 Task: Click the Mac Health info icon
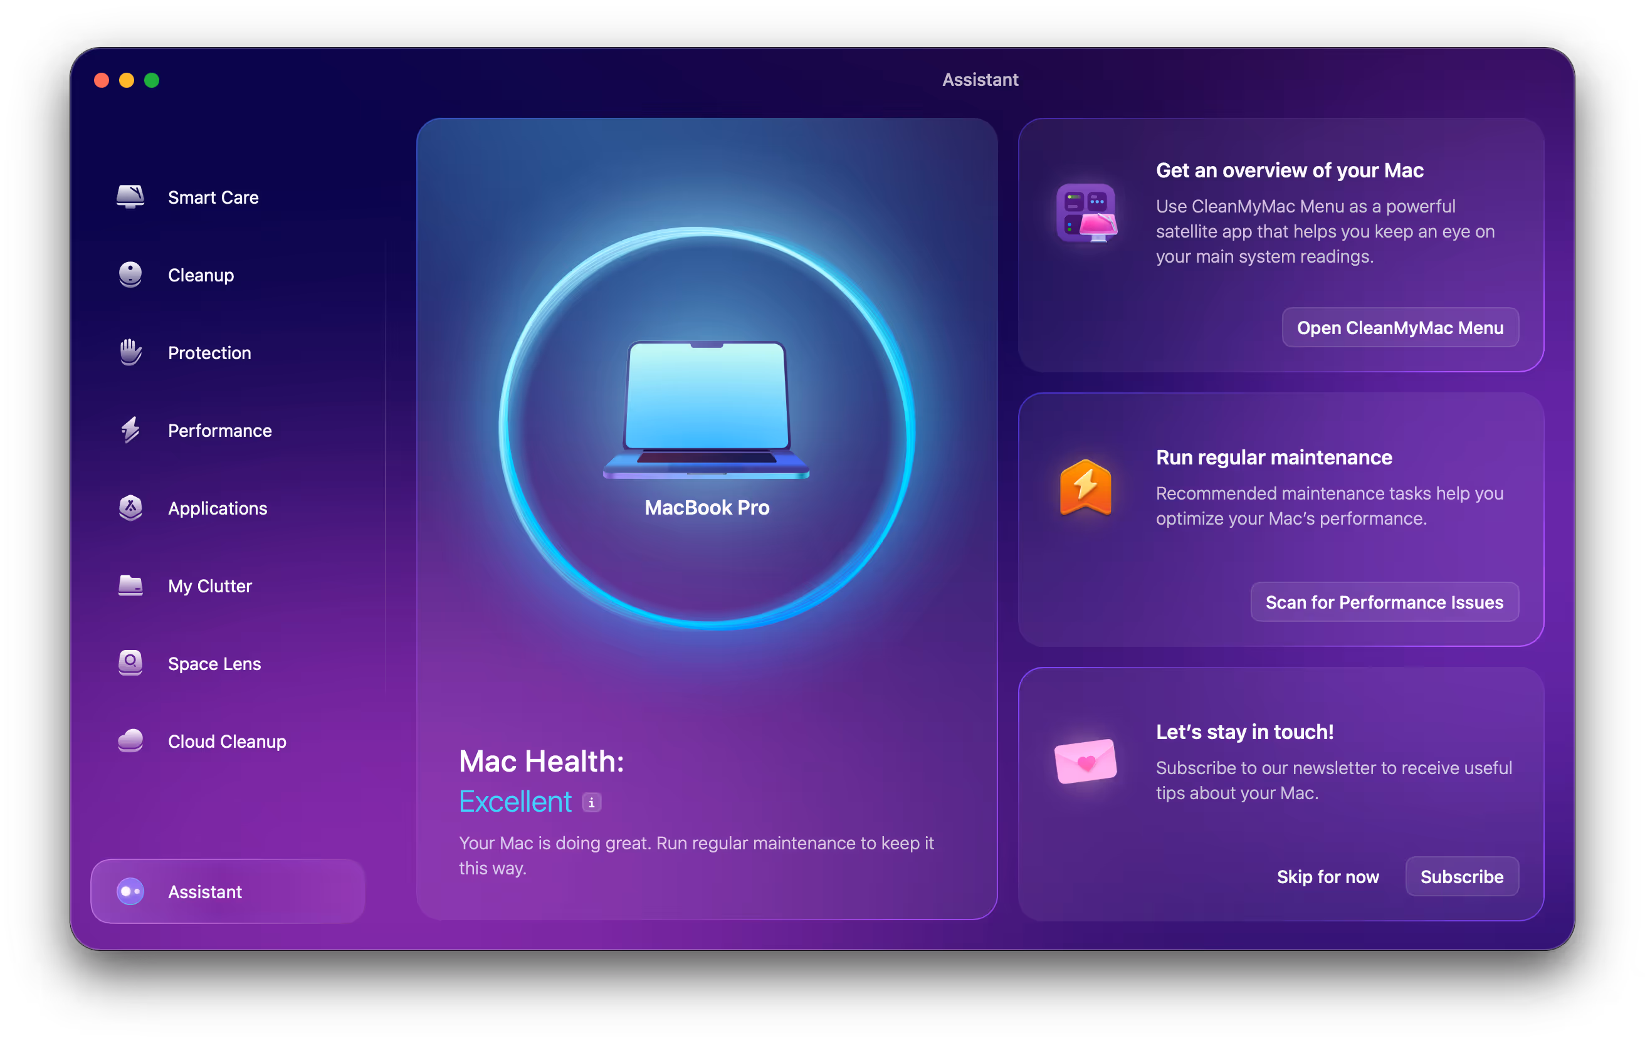pyautogui.click(x=592, y=802)
